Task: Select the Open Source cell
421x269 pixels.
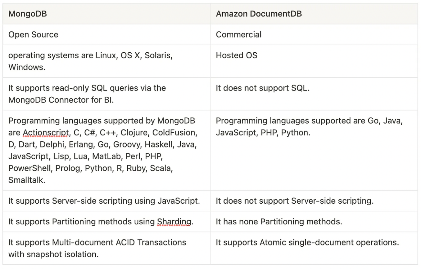Action: pyautogui.click(x=106, y=34)
